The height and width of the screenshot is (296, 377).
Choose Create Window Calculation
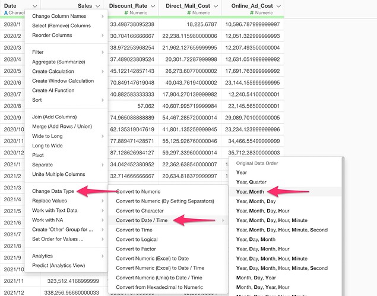coord(63,81)
